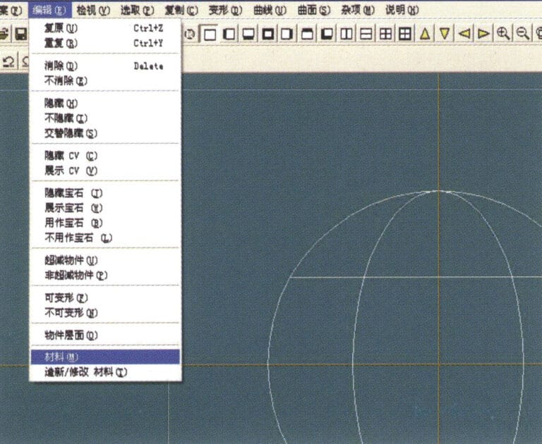
Task: Click the zoom out magnifier icon
Action: [x=523, y=34]
